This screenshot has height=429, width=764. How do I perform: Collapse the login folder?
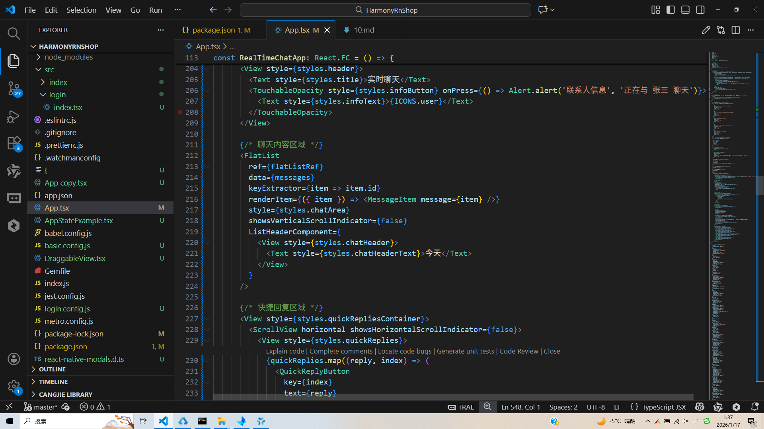(x=57, y=95)
